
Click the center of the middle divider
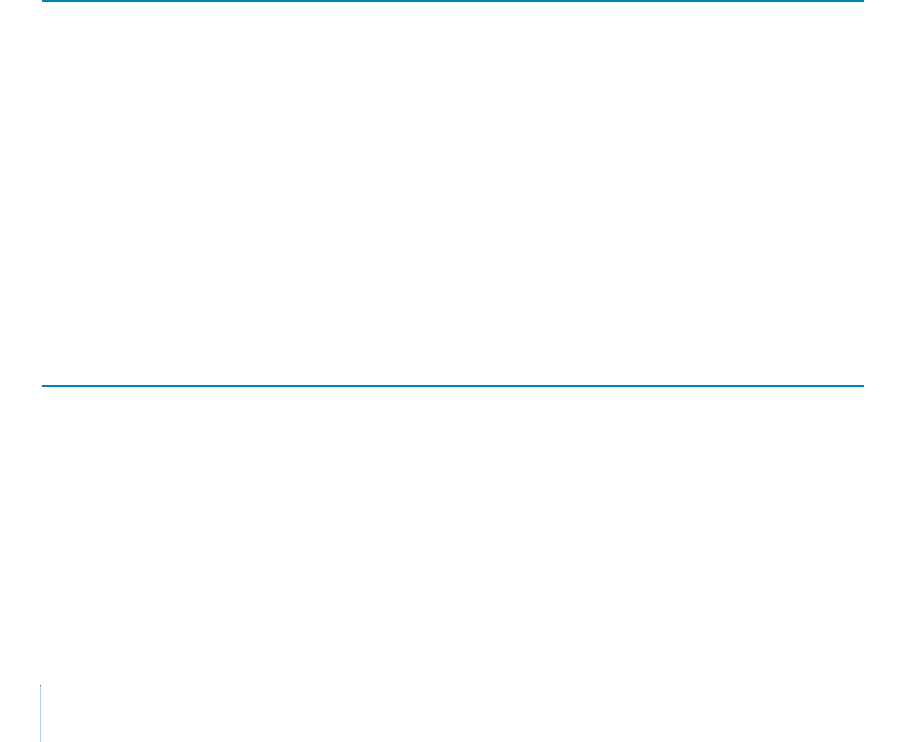pos(453,386)
